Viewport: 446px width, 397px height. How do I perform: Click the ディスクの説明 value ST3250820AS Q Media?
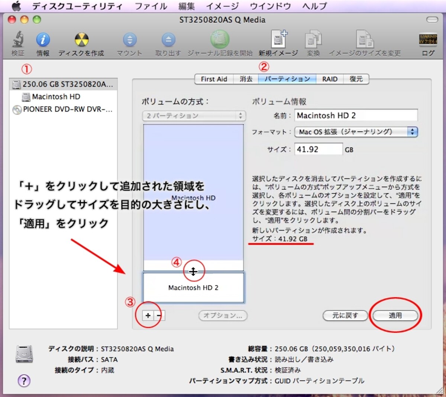[x=137, y=349]
